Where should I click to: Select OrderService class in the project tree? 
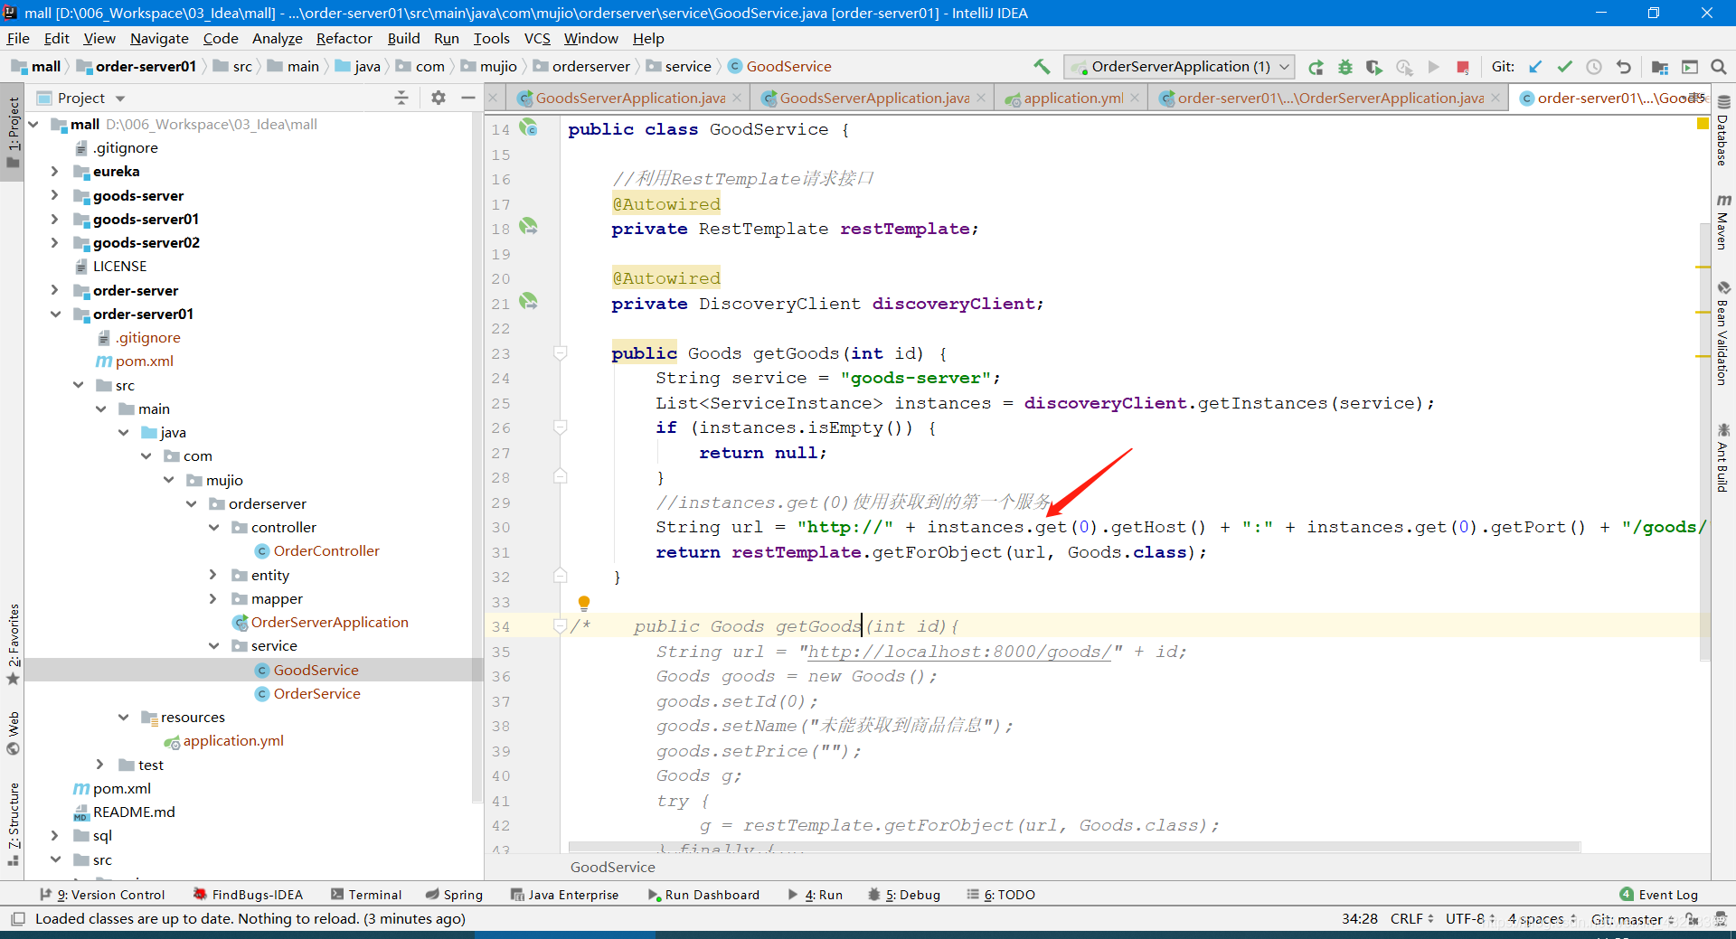coord(316,693)
